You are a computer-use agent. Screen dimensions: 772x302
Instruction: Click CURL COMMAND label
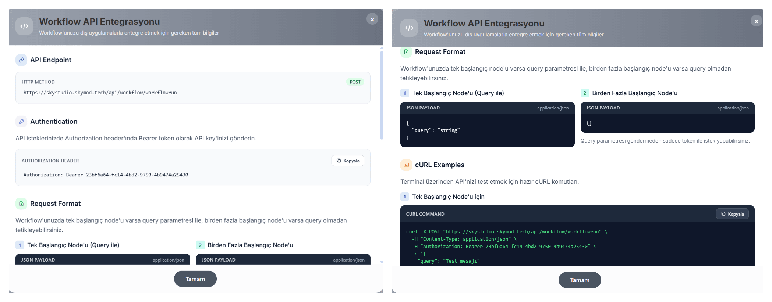[x=425, y=214]
